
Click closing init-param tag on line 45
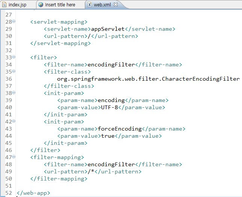(x=66, y=143)
